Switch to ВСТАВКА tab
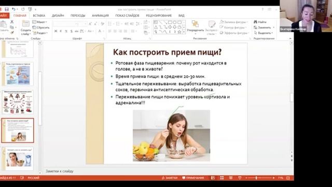Viewport: 332px width, 187px height. tap(39, 16)
